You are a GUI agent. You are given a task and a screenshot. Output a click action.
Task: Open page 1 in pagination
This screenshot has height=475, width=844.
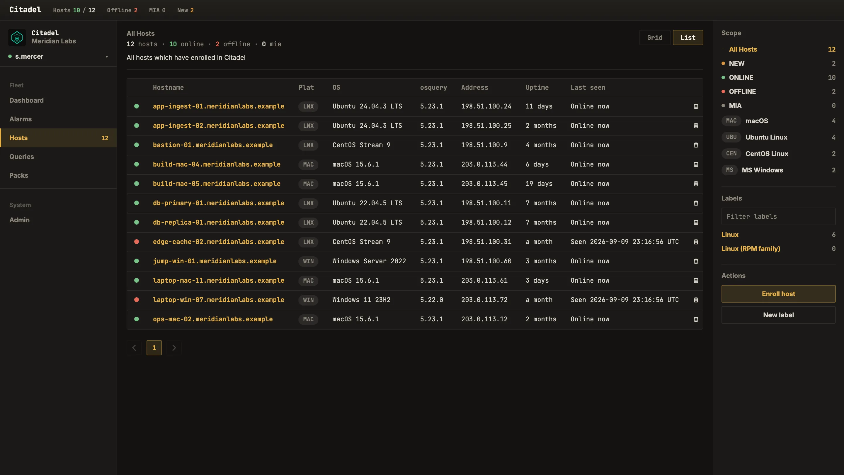(154, 348)
